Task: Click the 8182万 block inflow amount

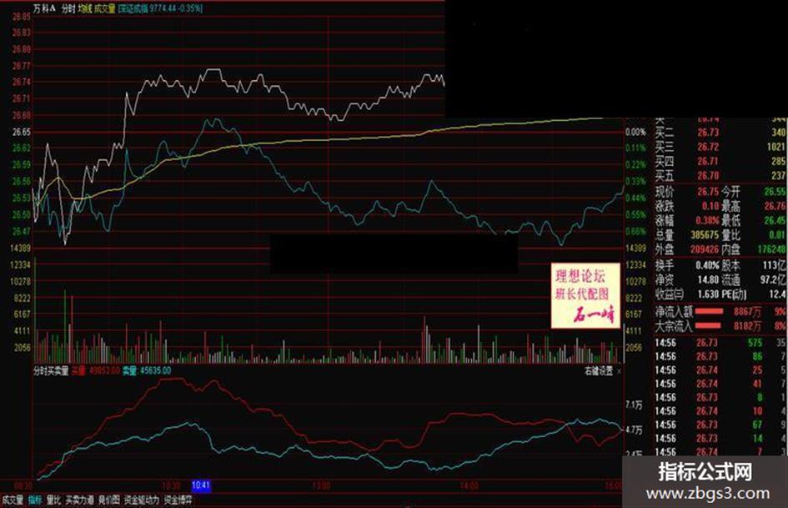Action: 747,326
